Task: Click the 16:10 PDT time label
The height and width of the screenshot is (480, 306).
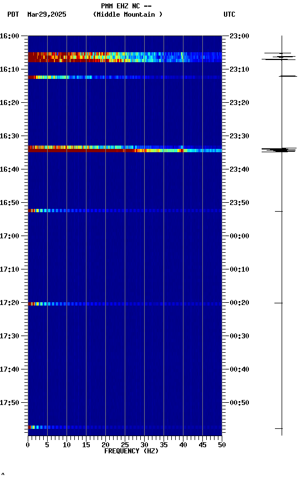Action: tap(9, 69)
